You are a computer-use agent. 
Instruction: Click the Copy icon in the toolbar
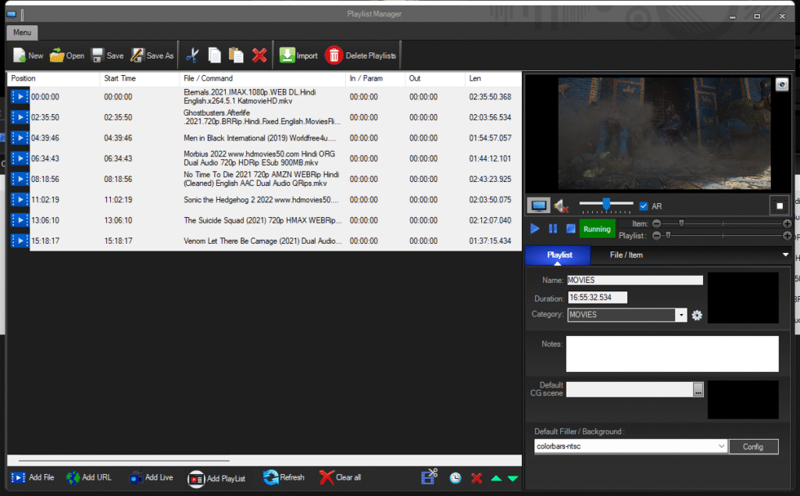coord(214,55)
